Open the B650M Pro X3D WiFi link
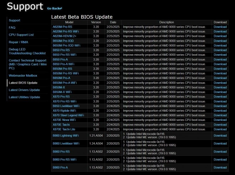The width and height of the screenshot is (235, 175). point(66,46)
